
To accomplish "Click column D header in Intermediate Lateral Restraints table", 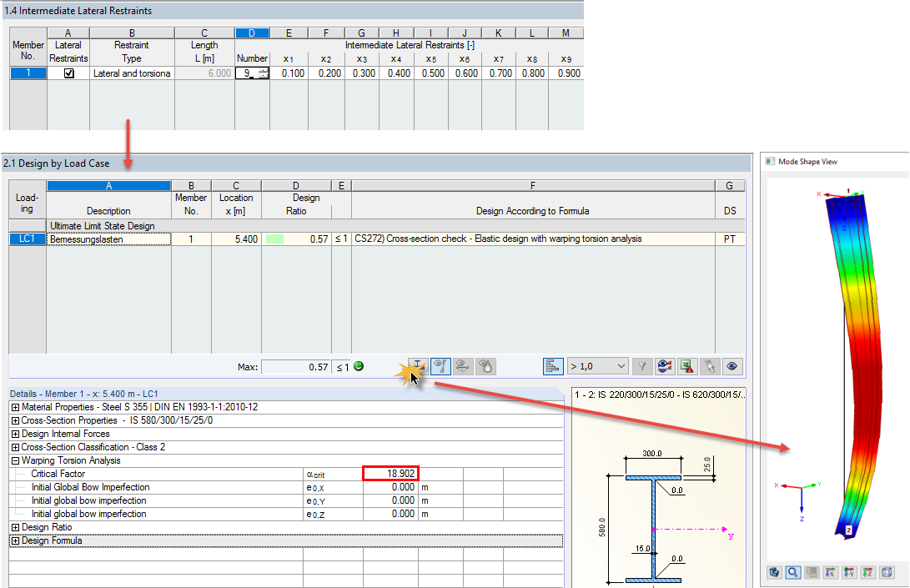I will point(252,33).
